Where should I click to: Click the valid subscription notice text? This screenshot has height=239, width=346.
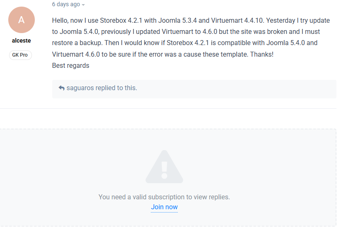point(164,197)
